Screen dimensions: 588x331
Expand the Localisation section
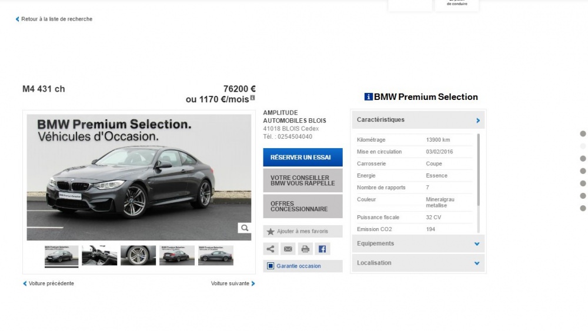click(418, 263)
